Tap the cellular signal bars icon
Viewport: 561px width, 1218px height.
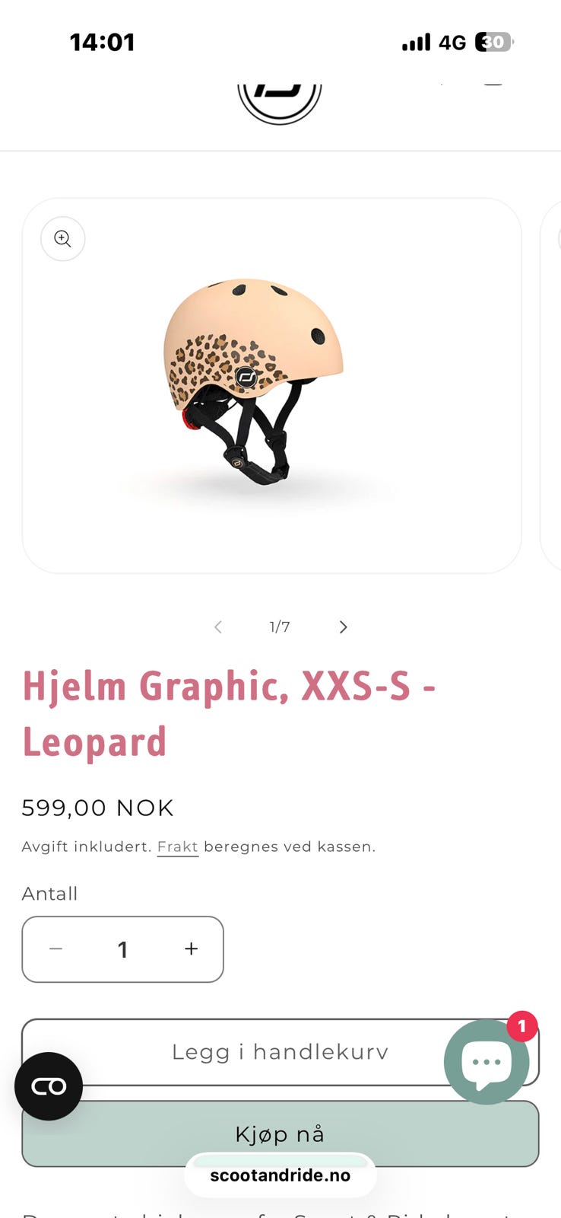[x=416, y=42]
